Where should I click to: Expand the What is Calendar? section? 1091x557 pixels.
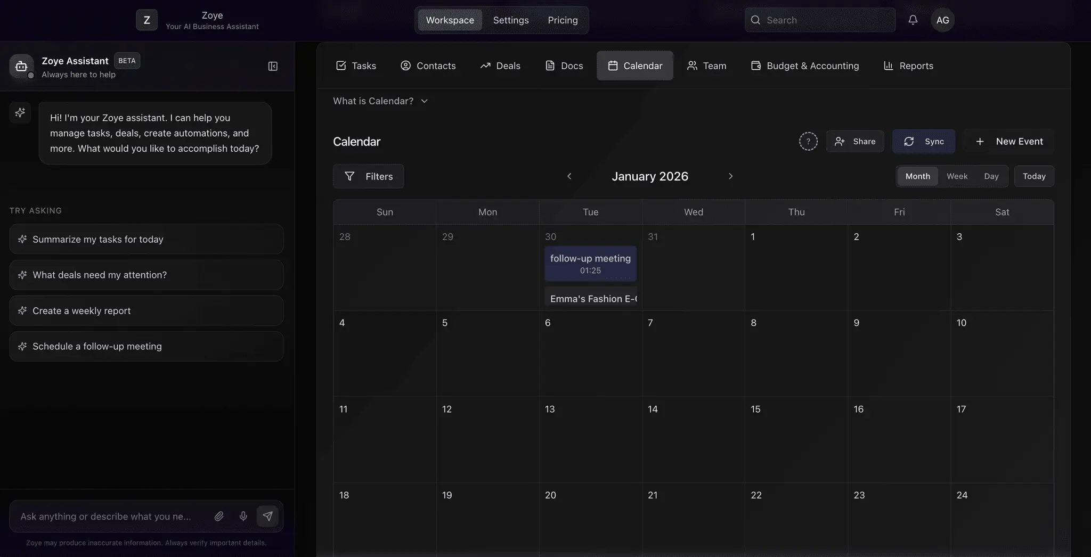point(380,101)
